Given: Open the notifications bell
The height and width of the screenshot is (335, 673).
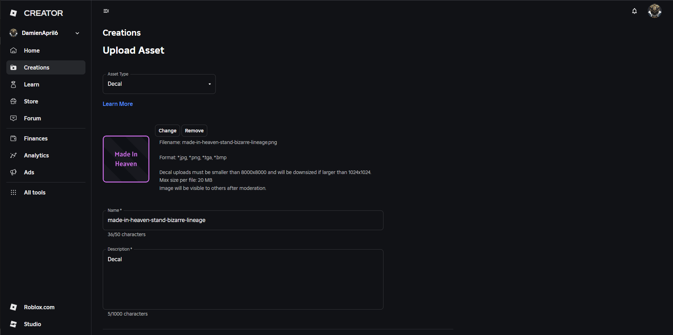Looking at the screenshot, I should click(x=635, y=11).
